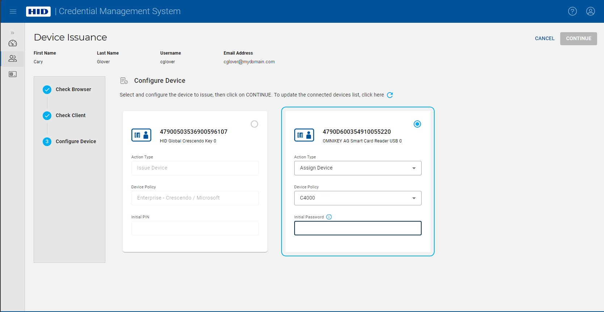Expand the sidebar with double chevron
The width and height of the screenshot is (604, 312).
13,33
